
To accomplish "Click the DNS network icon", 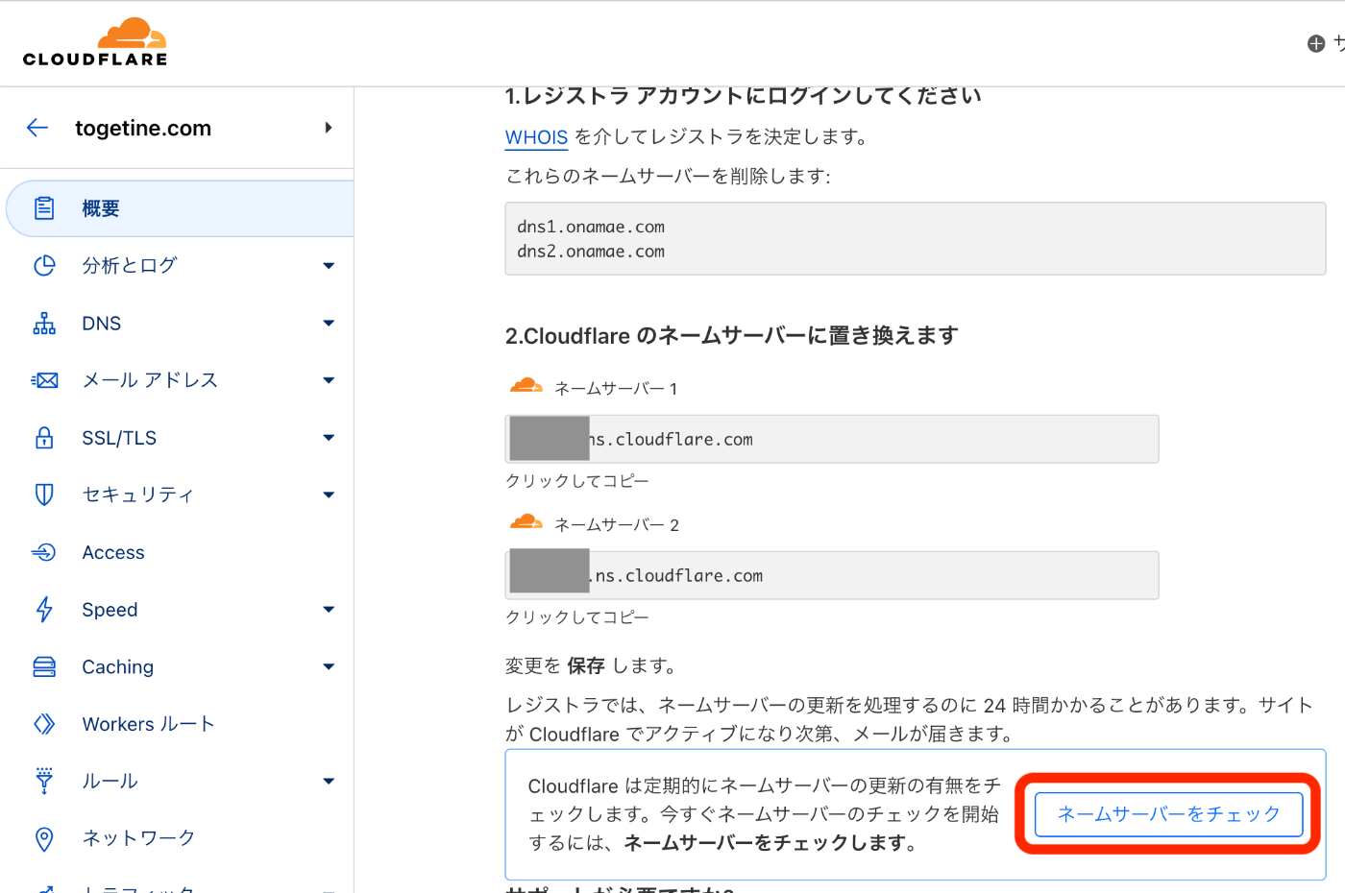I will point(44,324).
